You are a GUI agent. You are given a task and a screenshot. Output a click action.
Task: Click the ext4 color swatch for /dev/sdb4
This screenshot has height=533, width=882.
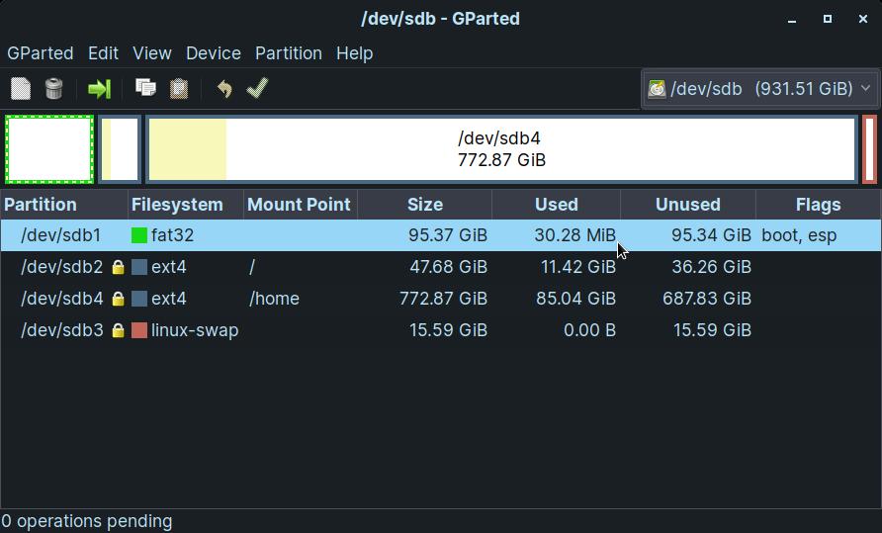coord(139,299)
